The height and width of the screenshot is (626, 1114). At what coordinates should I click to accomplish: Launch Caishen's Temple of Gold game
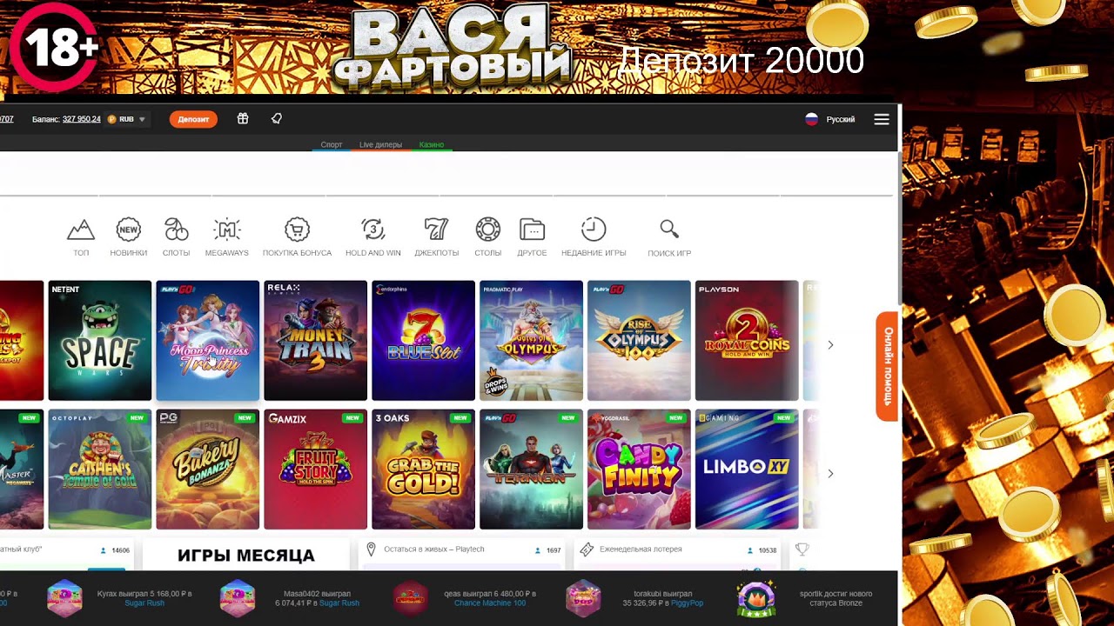point(100,469)
